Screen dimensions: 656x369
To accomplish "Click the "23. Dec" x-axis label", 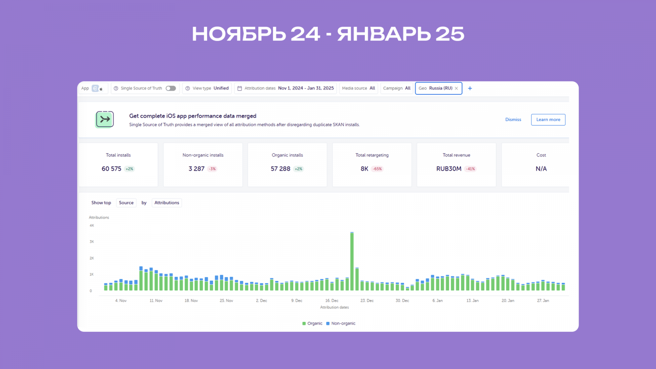I will 367,301.
